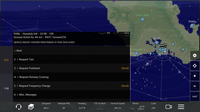
Task: Switch to the Log tab
Action: click(x=6, y=88)
